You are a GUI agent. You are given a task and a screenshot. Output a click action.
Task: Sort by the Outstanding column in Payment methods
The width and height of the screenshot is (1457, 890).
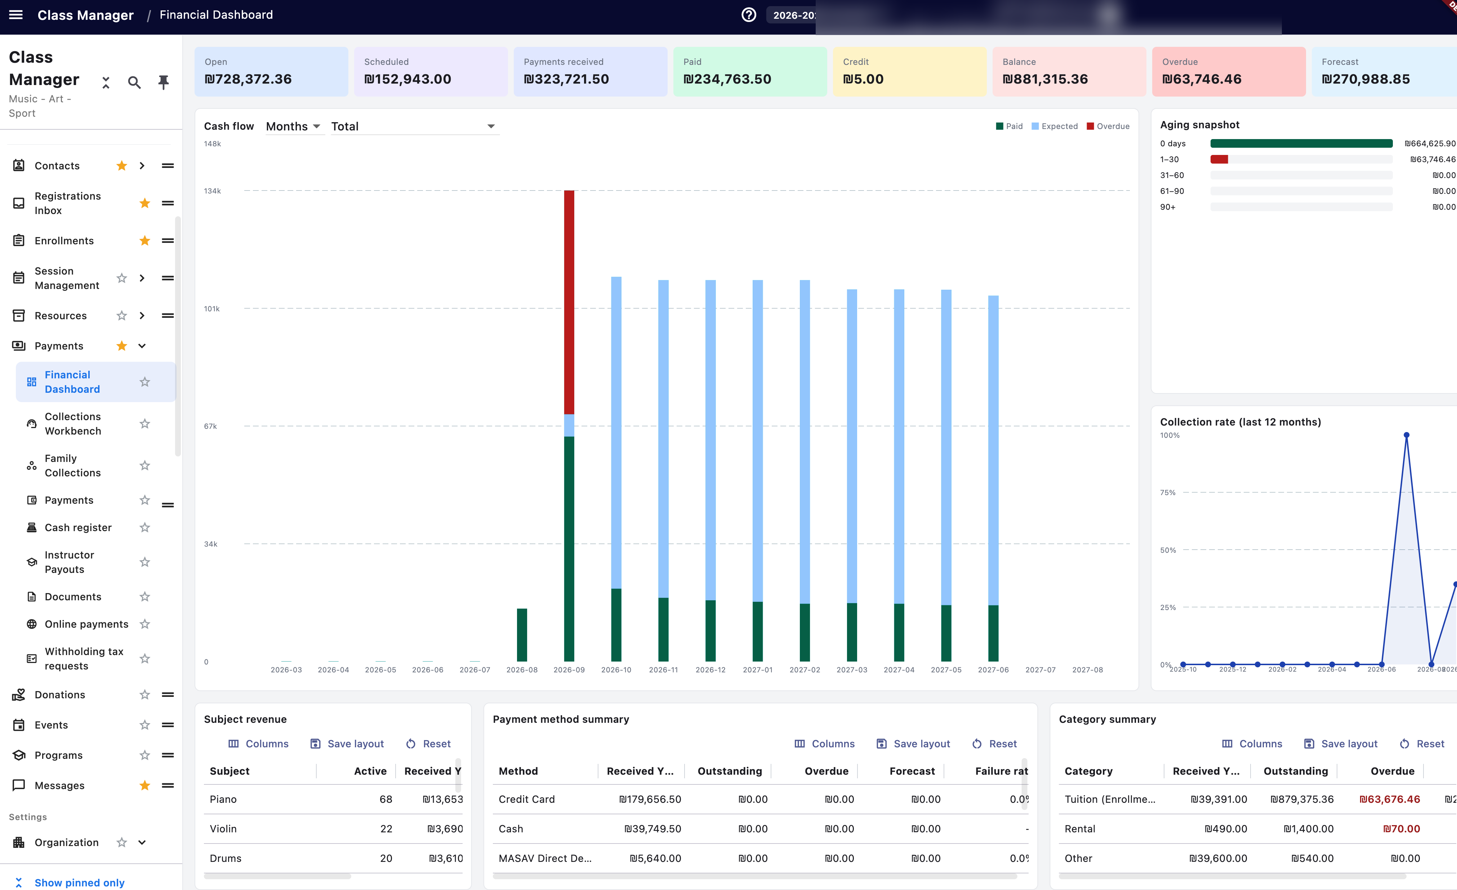pos(730,771)
